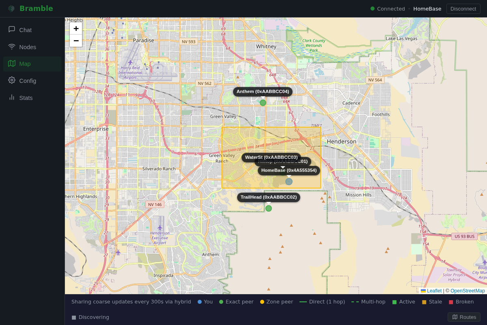Click the gray Discovering legend square
This screenshot has height=325, width=487.
[x=74, y=317]
